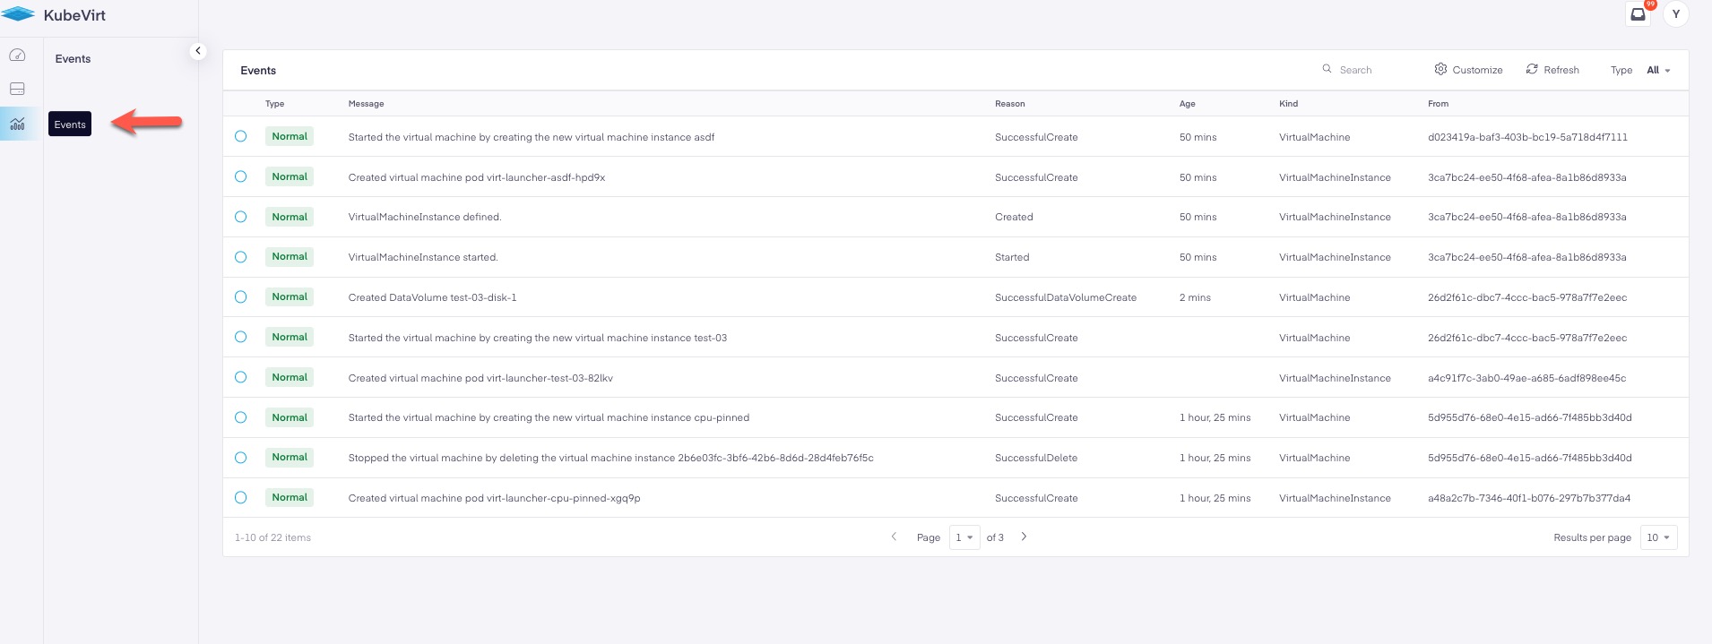
Task: Go to next page arrow
Action: point(1024,537)
